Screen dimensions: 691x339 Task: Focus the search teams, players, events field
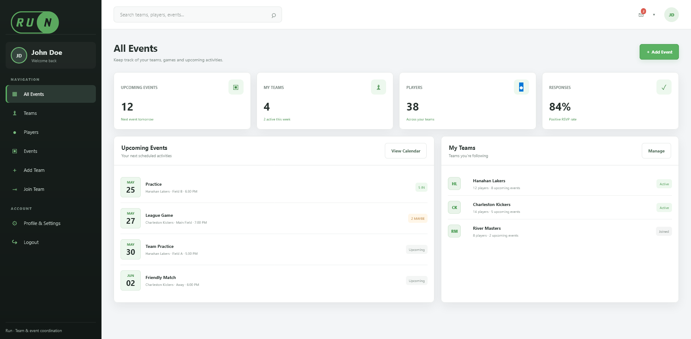coord(198,15)
